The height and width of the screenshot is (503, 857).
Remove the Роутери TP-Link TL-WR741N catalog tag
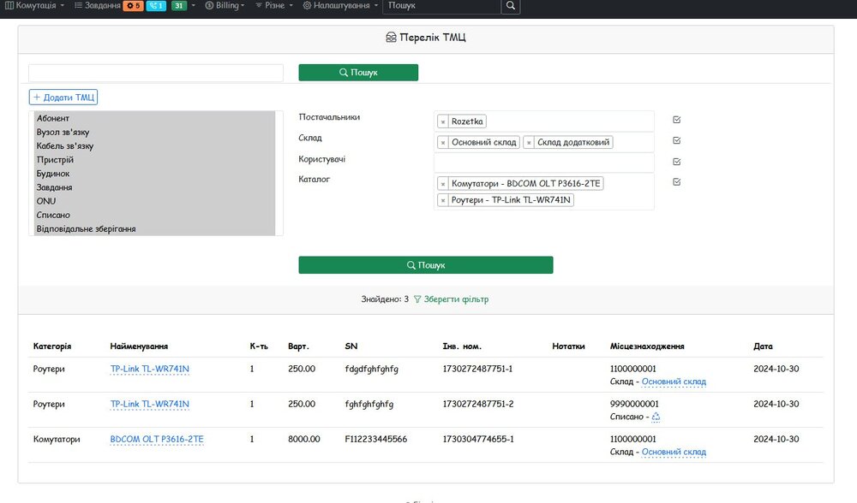(x=443, y=200)
